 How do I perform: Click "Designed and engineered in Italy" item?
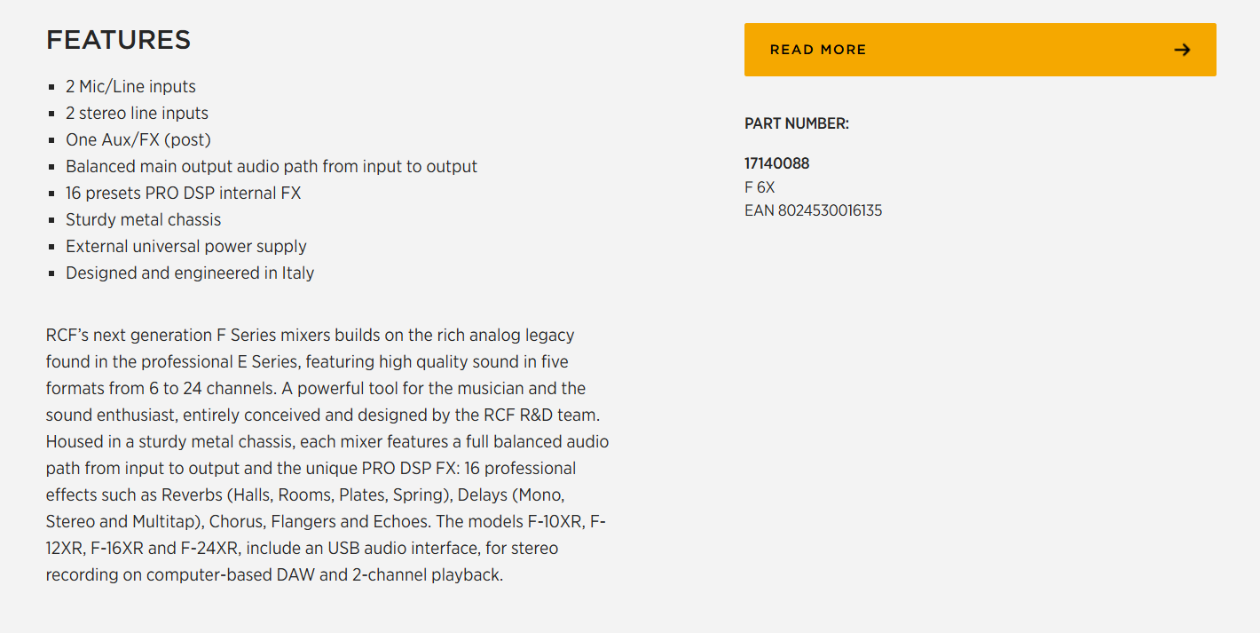point(189,273)
